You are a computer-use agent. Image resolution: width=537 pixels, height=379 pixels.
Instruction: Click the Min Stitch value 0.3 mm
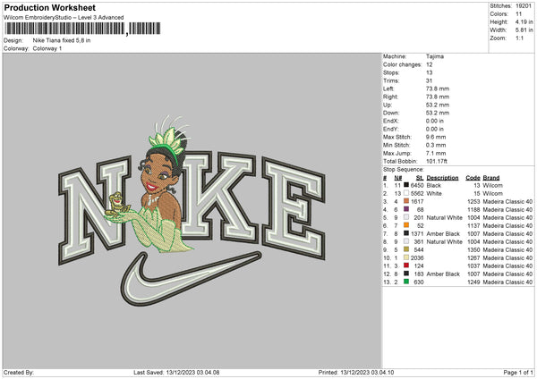click(436, 145)
